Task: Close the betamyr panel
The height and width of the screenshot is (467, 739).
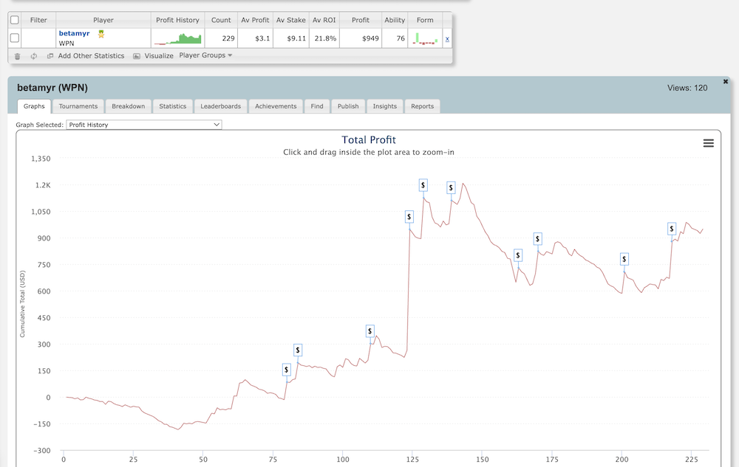Action: coord(725,81)
